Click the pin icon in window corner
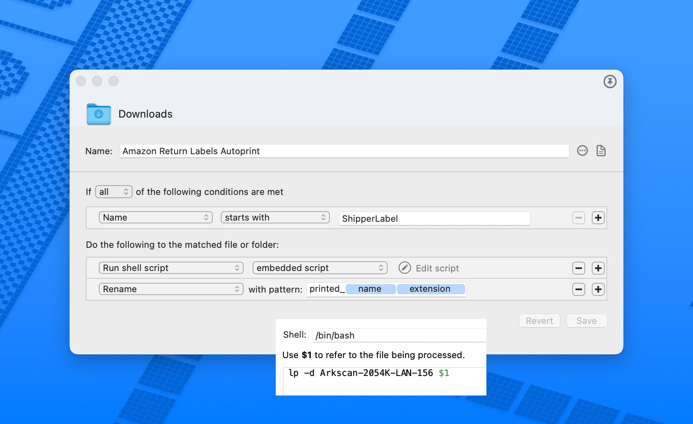 pyautogui.click(x=610, y=82)
